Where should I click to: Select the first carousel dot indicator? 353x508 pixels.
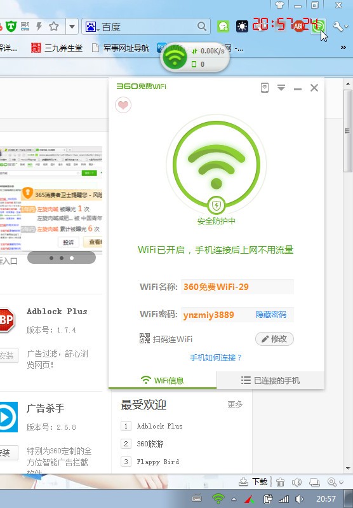[51, 258]
